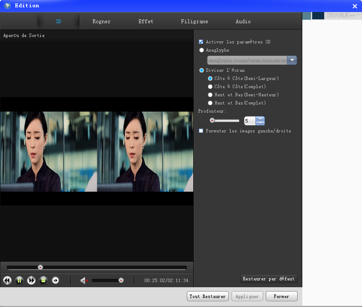Click the rewind playback button
This screenshot has height=307, width=362.
[x=7, y=280]
